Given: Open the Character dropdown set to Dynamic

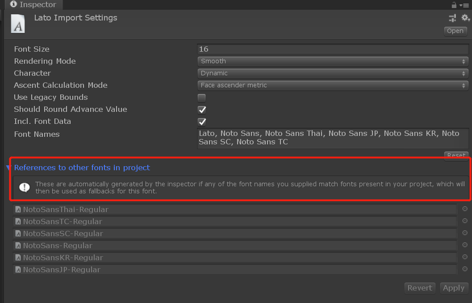Looking at the screenshot, I should point(333,73).
